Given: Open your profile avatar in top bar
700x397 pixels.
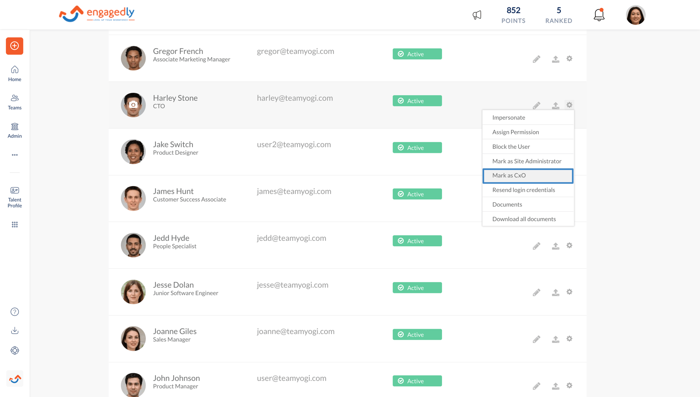Looking at the screenshot, I should click(x=635, y=15).
